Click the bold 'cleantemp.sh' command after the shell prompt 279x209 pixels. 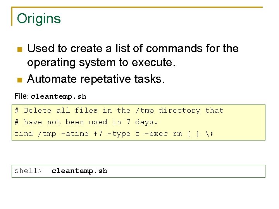click(x=79, y=171)
